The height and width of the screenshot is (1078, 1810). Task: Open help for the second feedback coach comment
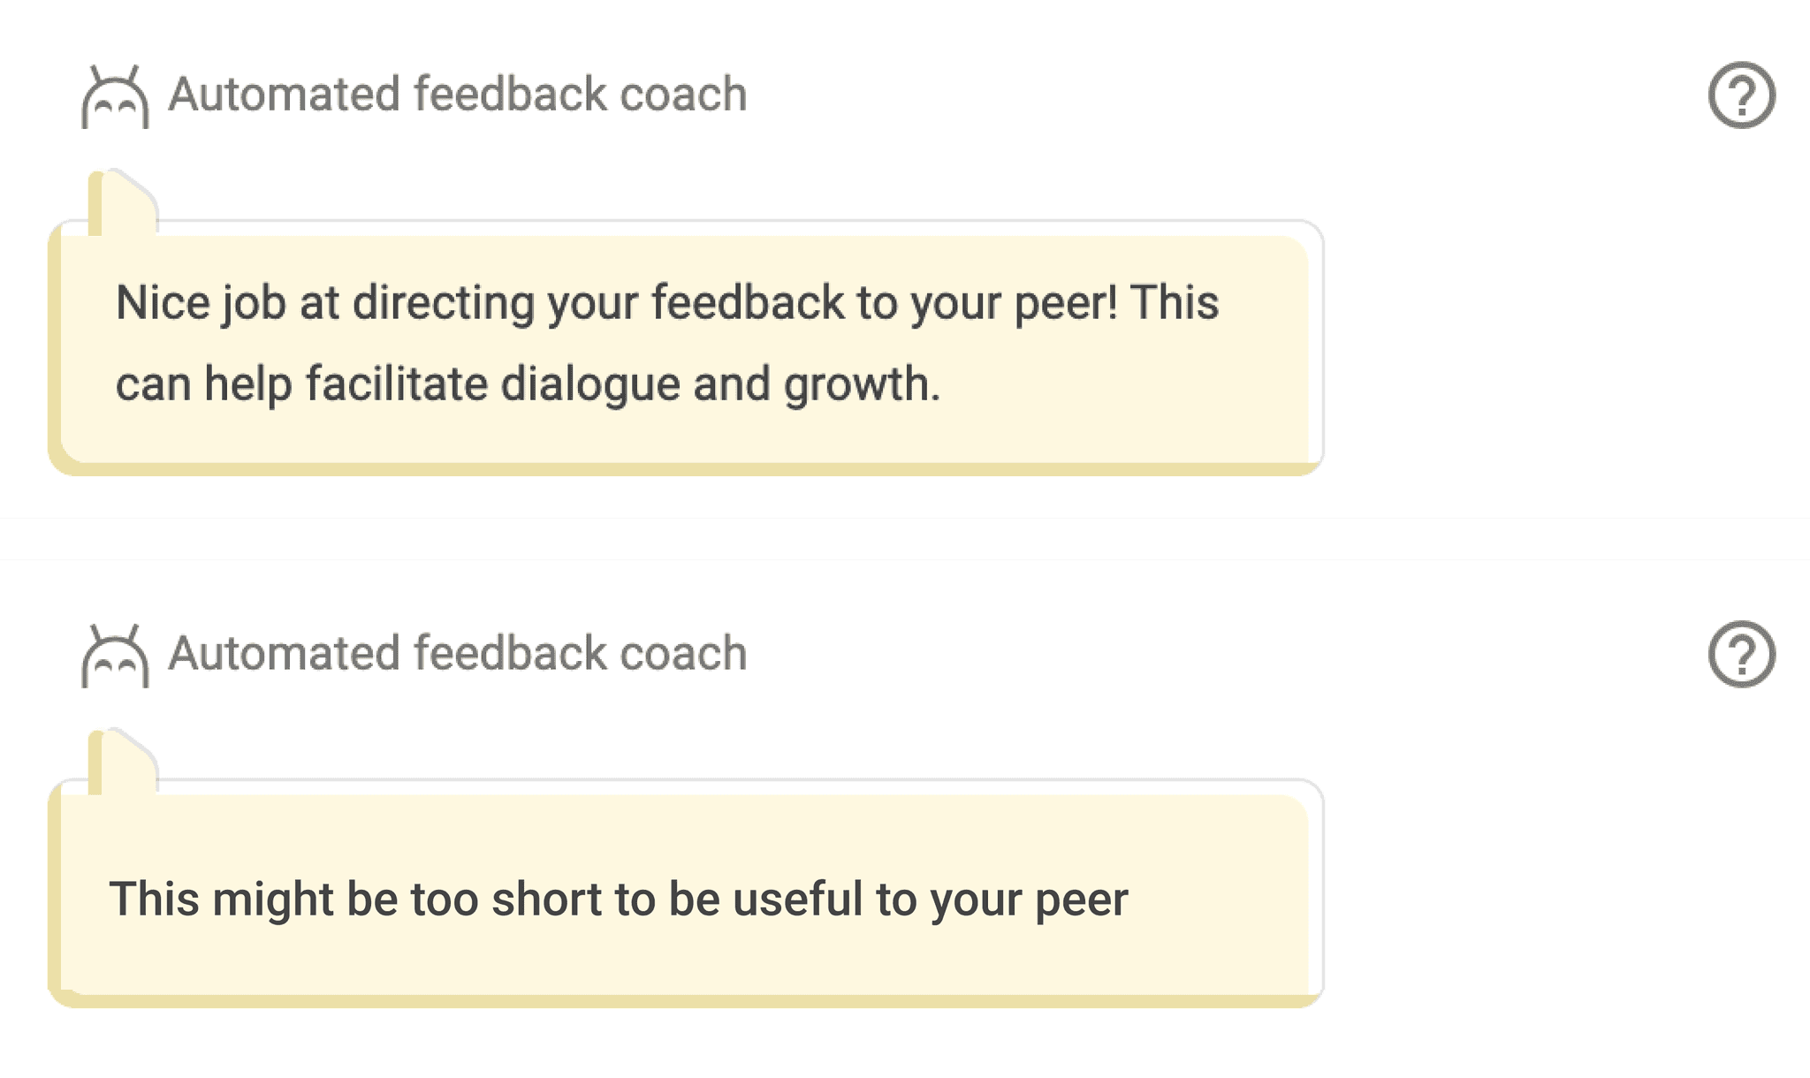[1741, 654]
